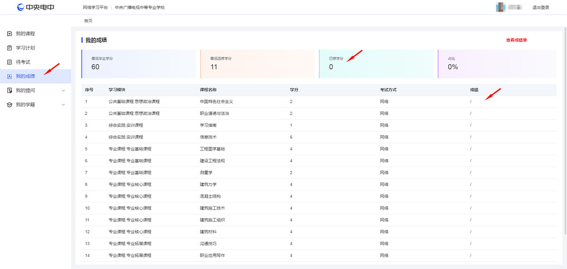Click the 网络学习平台 header text

point(95,8)
